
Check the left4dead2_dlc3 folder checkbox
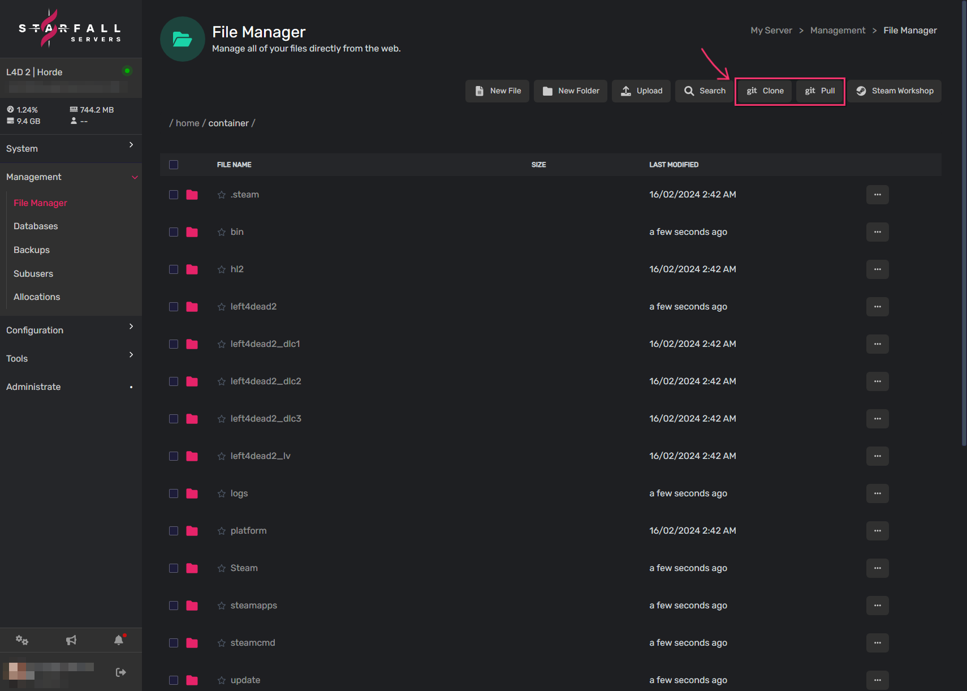point(174,419)
